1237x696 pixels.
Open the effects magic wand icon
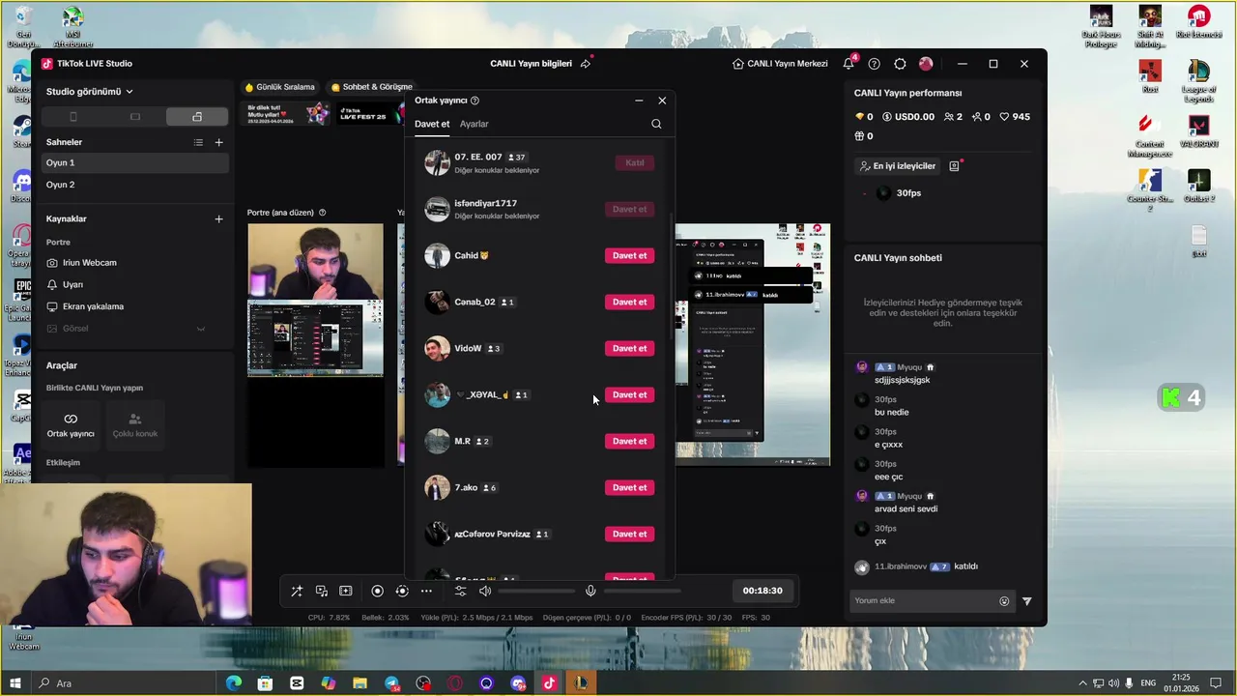[x=297, y=591]
